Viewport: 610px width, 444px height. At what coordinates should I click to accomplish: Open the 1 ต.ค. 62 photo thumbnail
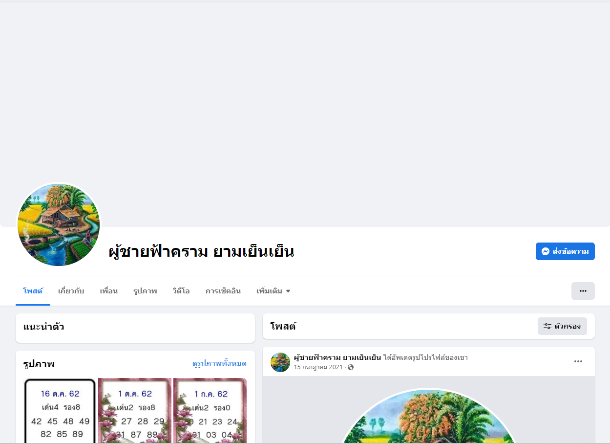pos(135,411)
